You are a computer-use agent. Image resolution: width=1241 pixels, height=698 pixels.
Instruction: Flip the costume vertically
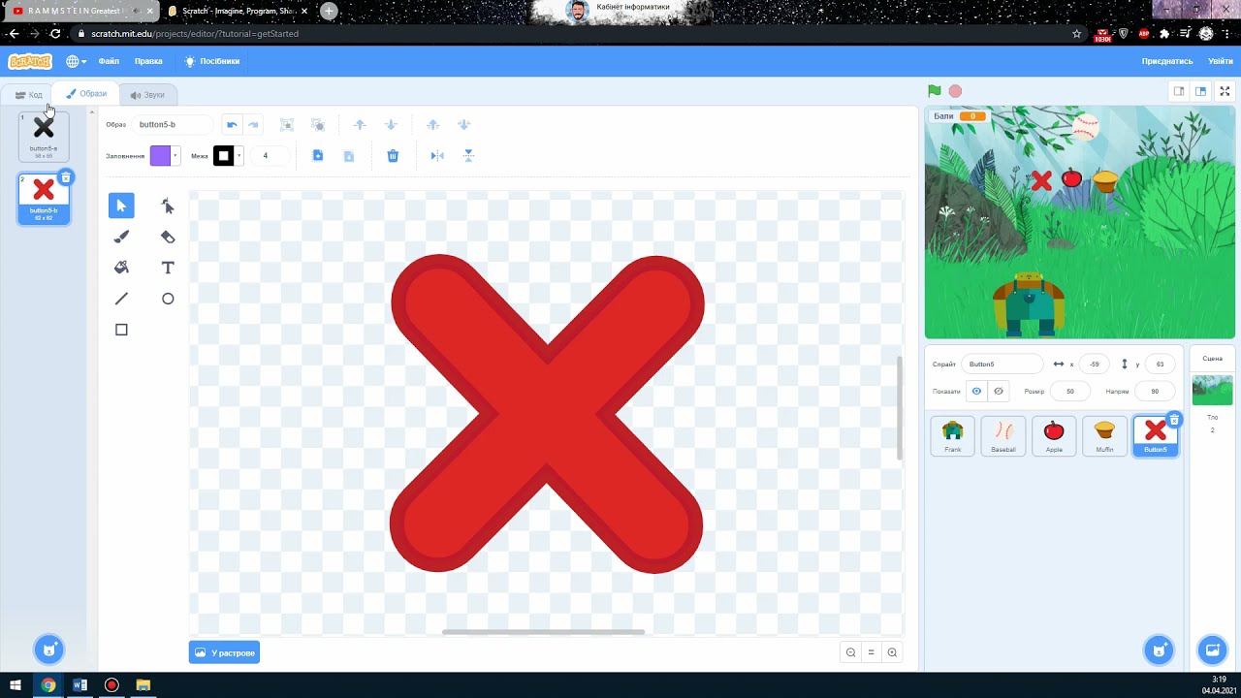pos(468,156)
